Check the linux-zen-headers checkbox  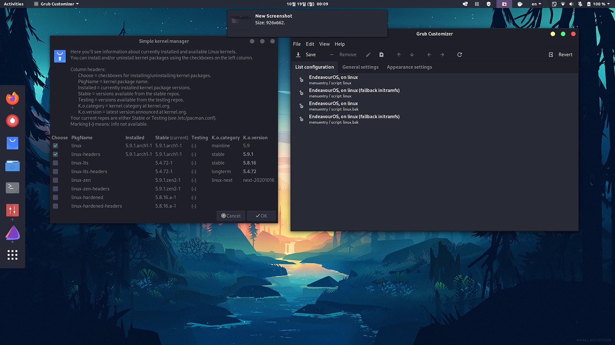click(x=55, y=189)
